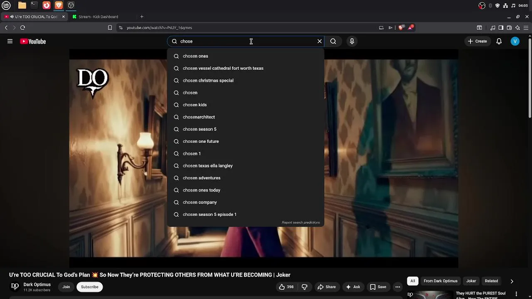Open the tab search icon in the toolbar
This screenshot has width=532, height=299.
[479, 28]
